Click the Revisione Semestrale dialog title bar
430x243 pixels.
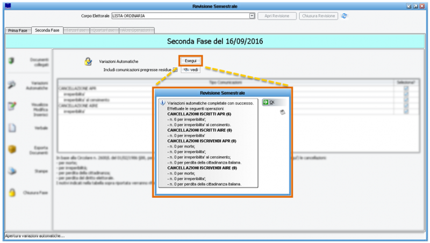pyautogui.click(x=223, y=93)
